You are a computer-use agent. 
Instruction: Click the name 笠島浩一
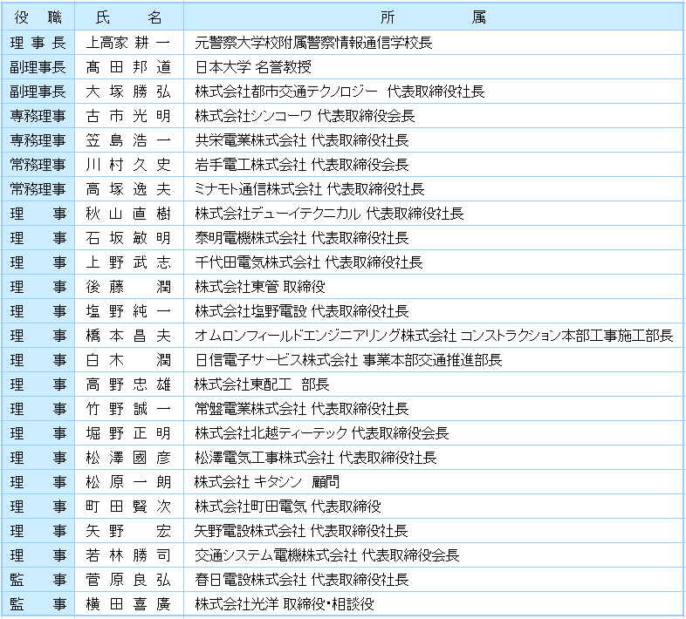(x=129, y=140)
